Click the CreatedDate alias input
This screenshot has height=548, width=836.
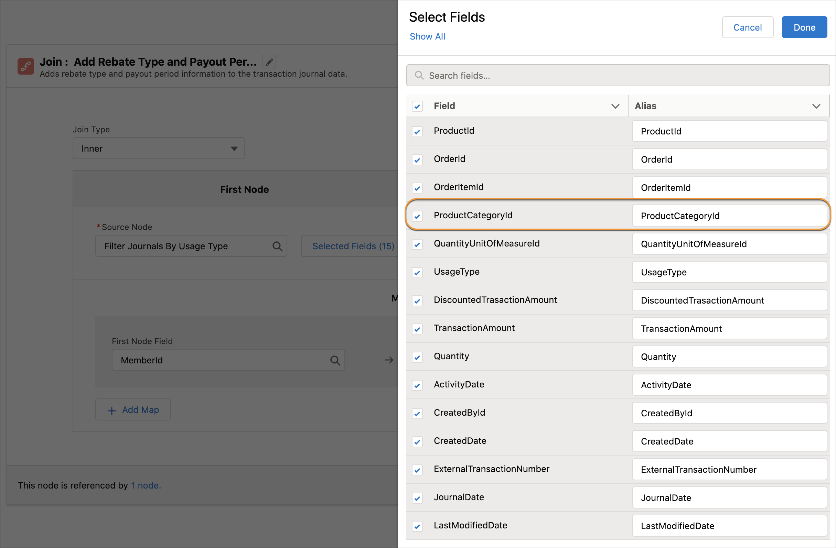click(x=729, y=442)
